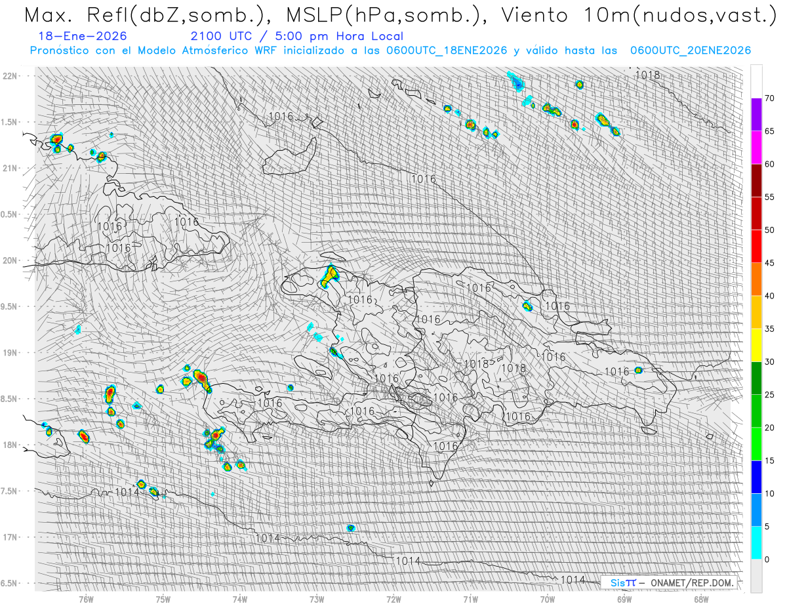Pick the dark blue 10–15 dBZ colorbar segment
Viewport: 787px width, 608px height.
click(756, 477)
